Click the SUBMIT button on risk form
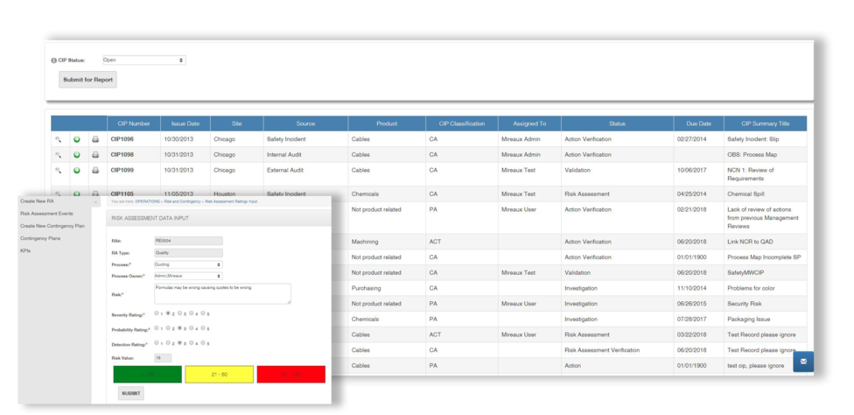The width and height of the screenshot is (854, 415). [130, 393]
